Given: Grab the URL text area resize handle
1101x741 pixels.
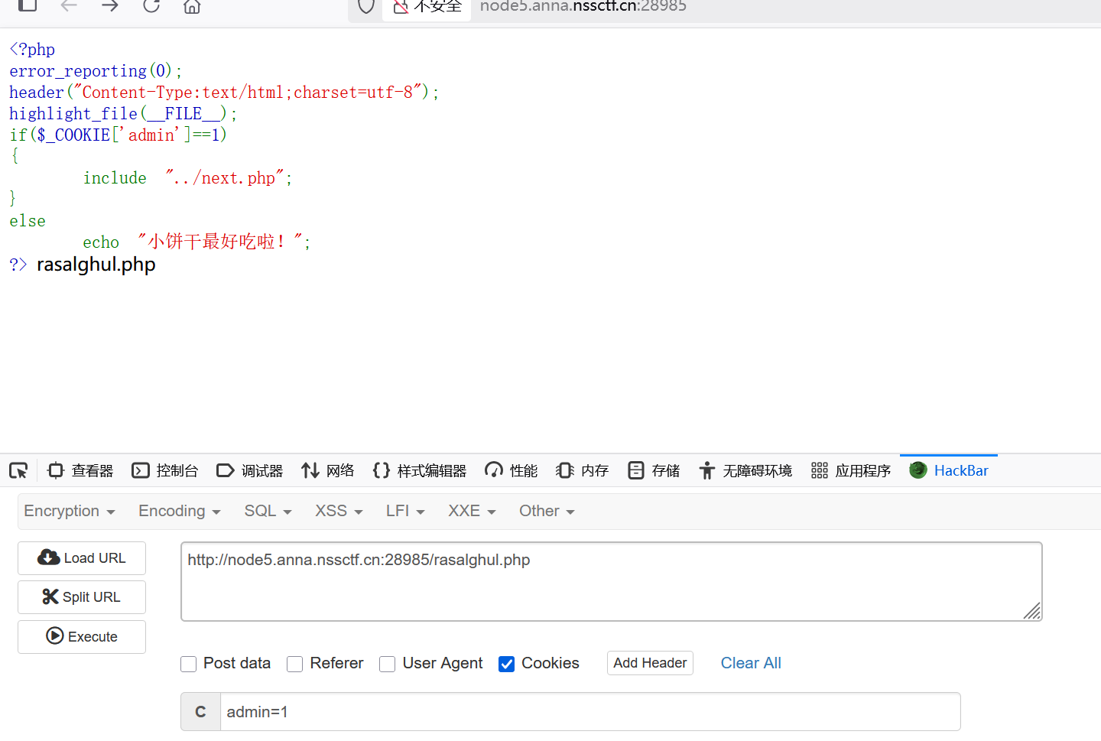Looking at the screenshot, I should (x=1032, y=611).
